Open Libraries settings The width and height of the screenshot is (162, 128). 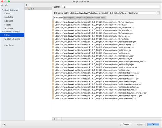click(9, 21)
